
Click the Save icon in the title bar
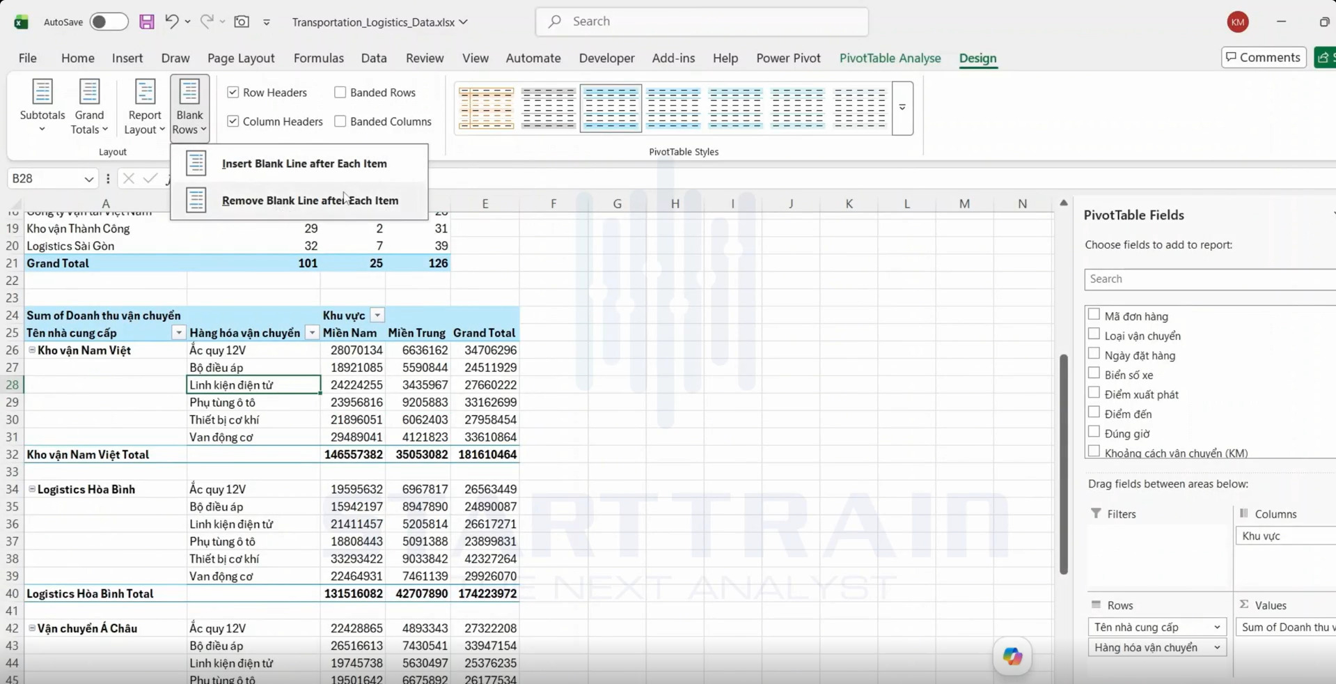coord(146,22)
